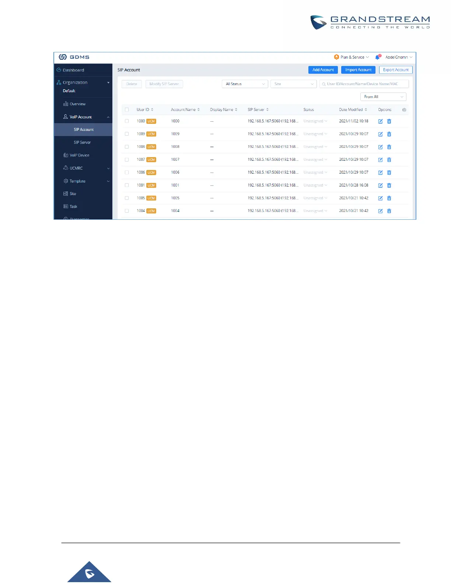Focus the User ID/Account search field
The width and height of the screenshot is (451, 584).
(364, 84)
